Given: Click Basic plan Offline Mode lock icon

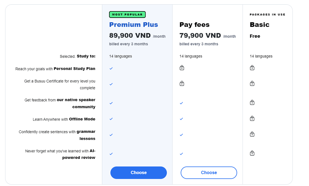Looking at the screenshot, I should (252, 118).
